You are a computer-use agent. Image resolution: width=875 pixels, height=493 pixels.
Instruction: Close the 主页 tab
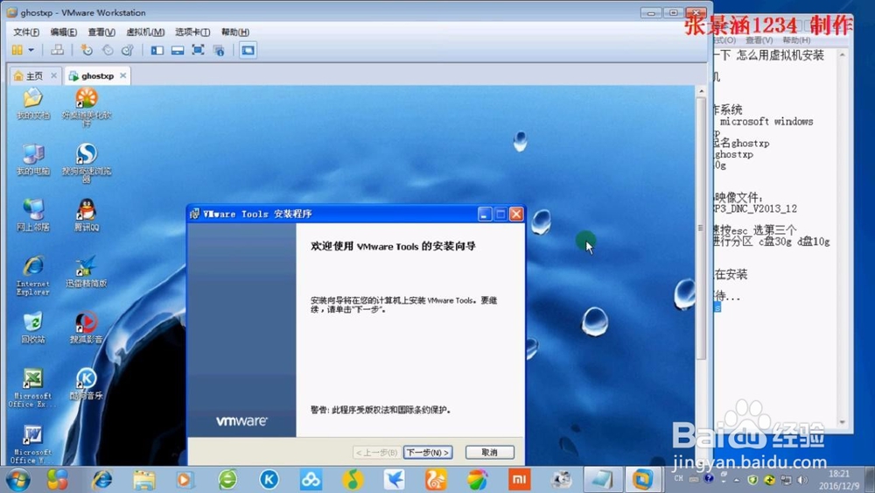click(x=53, y=75)
